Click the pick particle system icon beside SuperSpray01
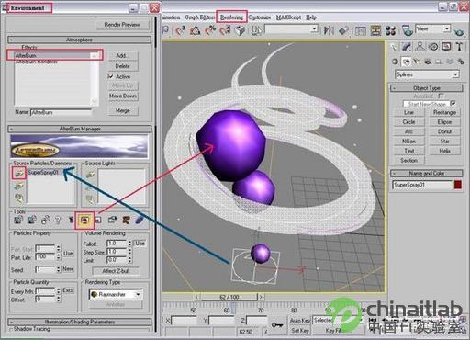Viewport: 470px width, 340px height. click(x=19, y=174)
